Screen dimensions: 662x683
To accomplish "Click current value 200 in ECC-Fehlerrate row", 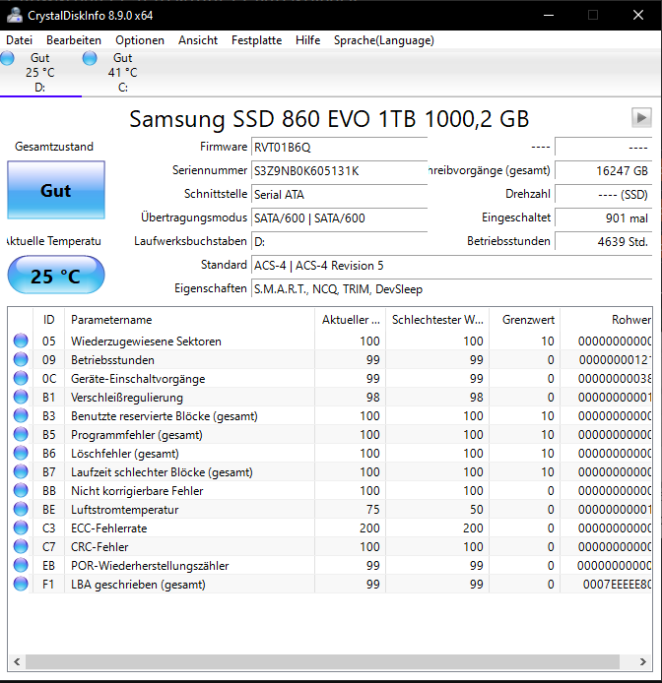I will click(369, 528).
